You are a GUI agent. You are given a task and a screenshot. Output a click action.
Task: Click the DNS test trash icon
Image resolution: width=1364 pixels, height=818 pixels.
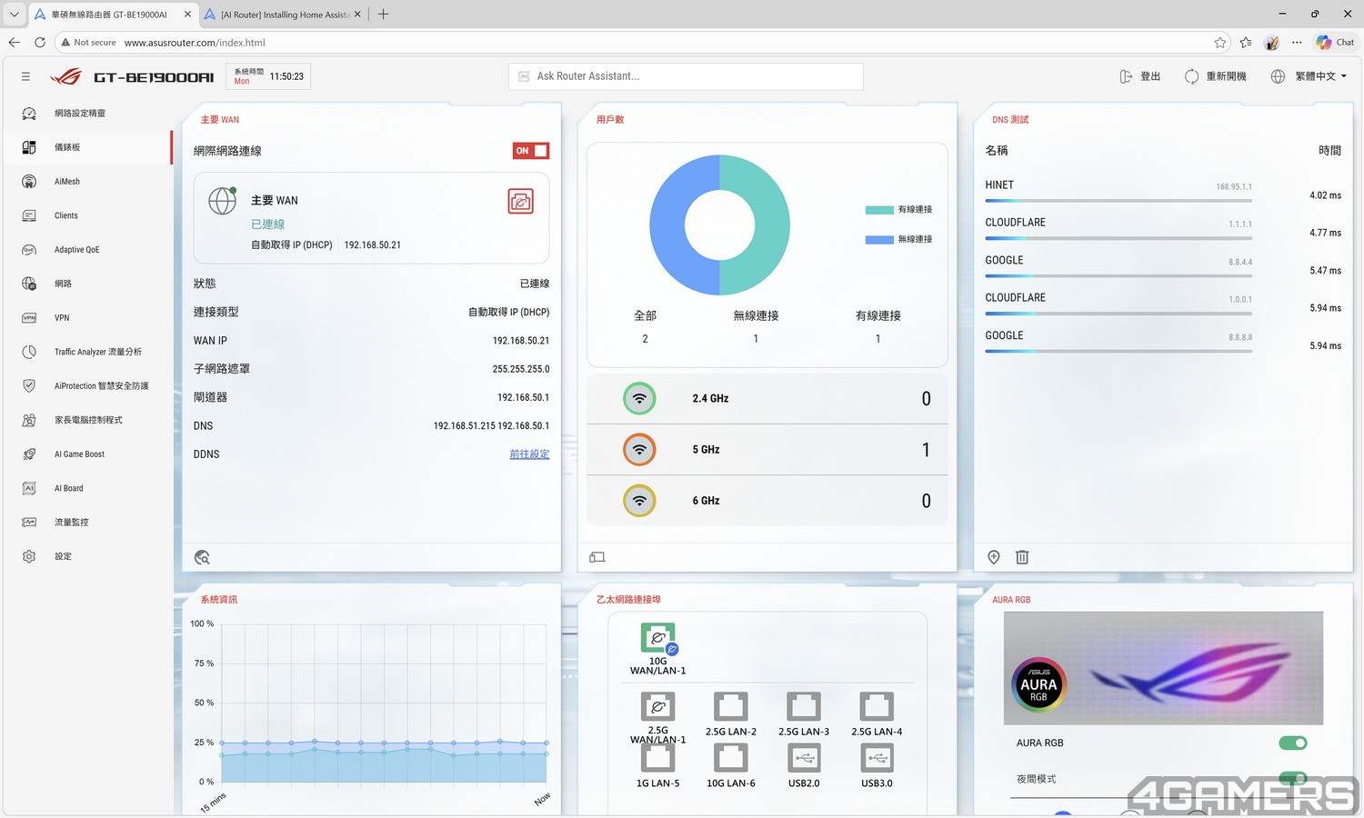click(x=1022, y=557)
